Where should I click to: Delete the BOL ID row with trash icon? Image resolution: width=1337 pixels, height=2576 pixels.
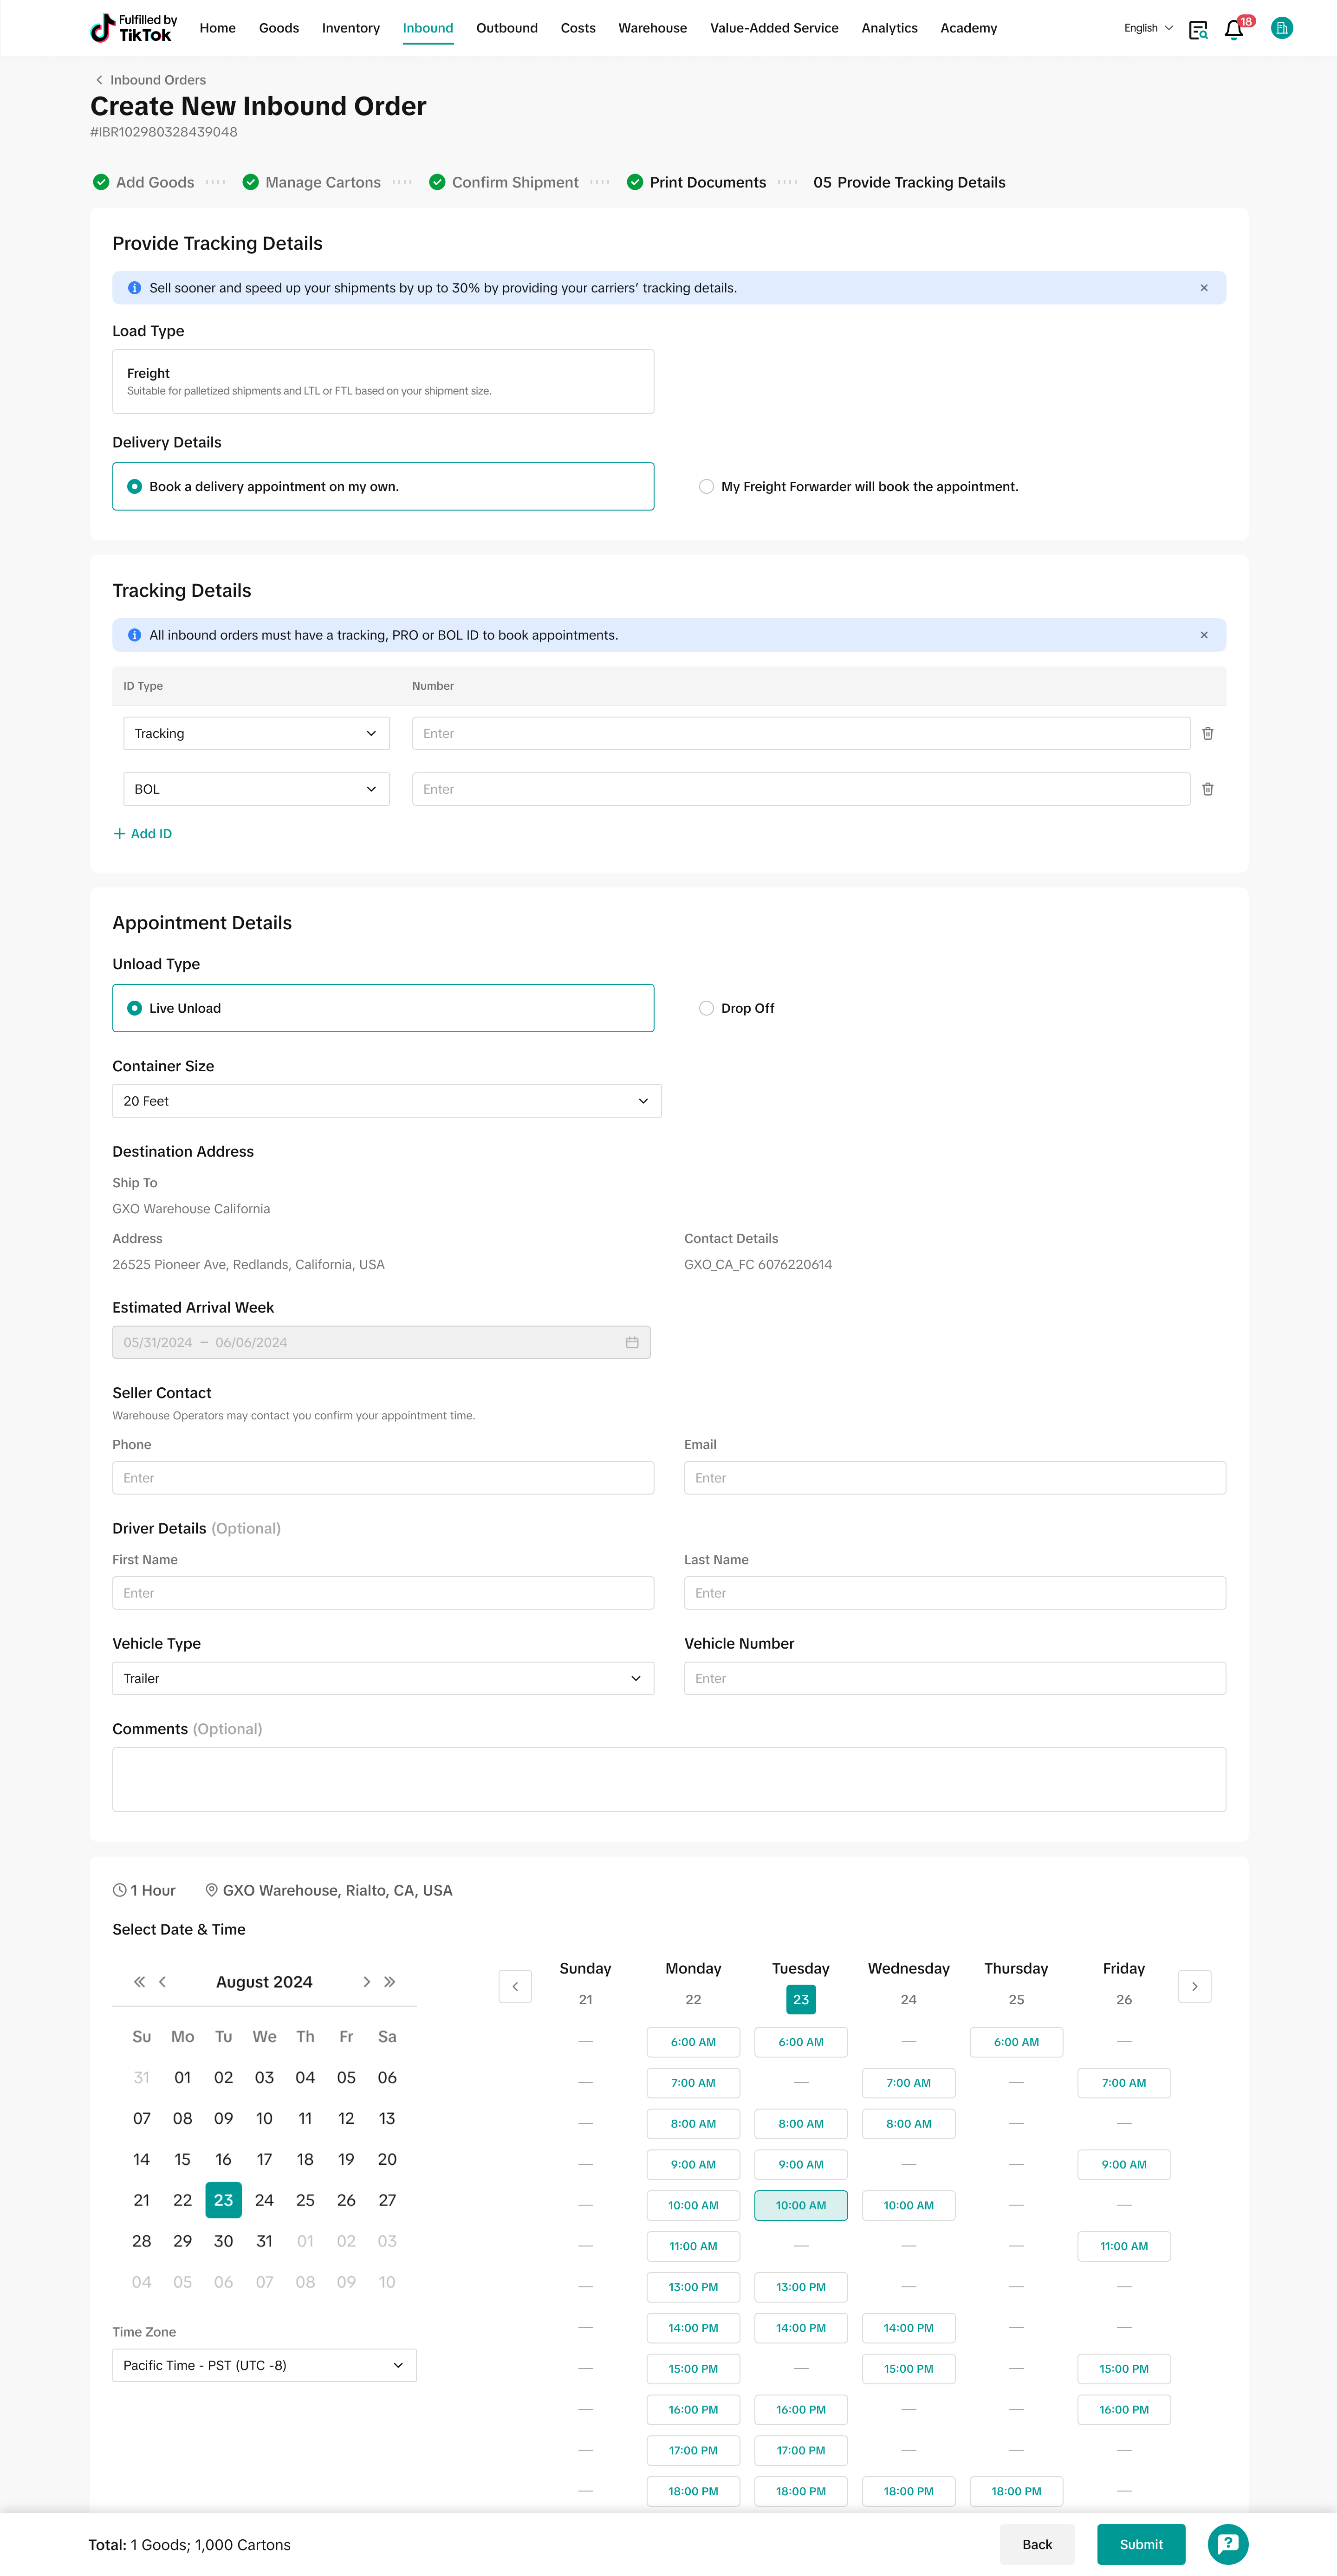[1207, 789]
